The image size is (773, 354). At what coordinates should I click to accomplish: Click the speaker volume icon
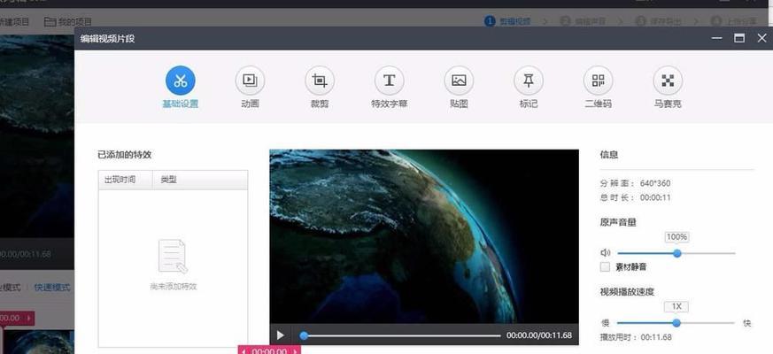606,253
